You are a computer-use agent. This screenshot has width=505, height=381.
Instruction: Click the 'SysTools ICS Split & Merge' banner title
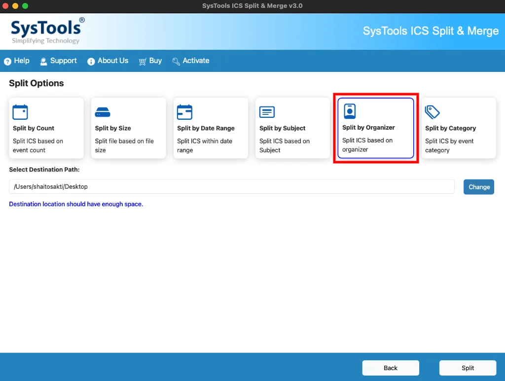(431, 31)
